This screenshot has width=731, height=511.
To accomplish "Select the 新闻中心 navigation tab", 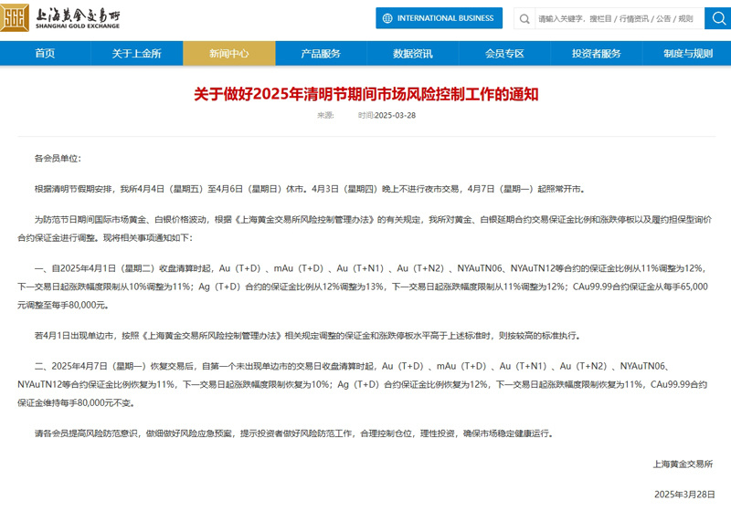I will 229,54.
